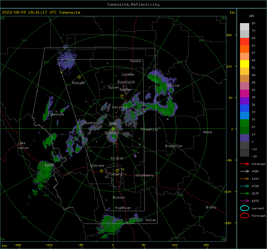267x249 pixels.
Task: Click the red forecast arrow in legend
Action: point(244,164)
